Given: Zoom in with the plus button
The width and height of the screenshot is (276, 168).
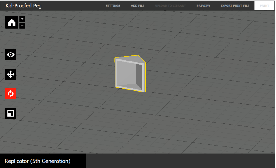Looking at the screenshot, I should [22, 19].
